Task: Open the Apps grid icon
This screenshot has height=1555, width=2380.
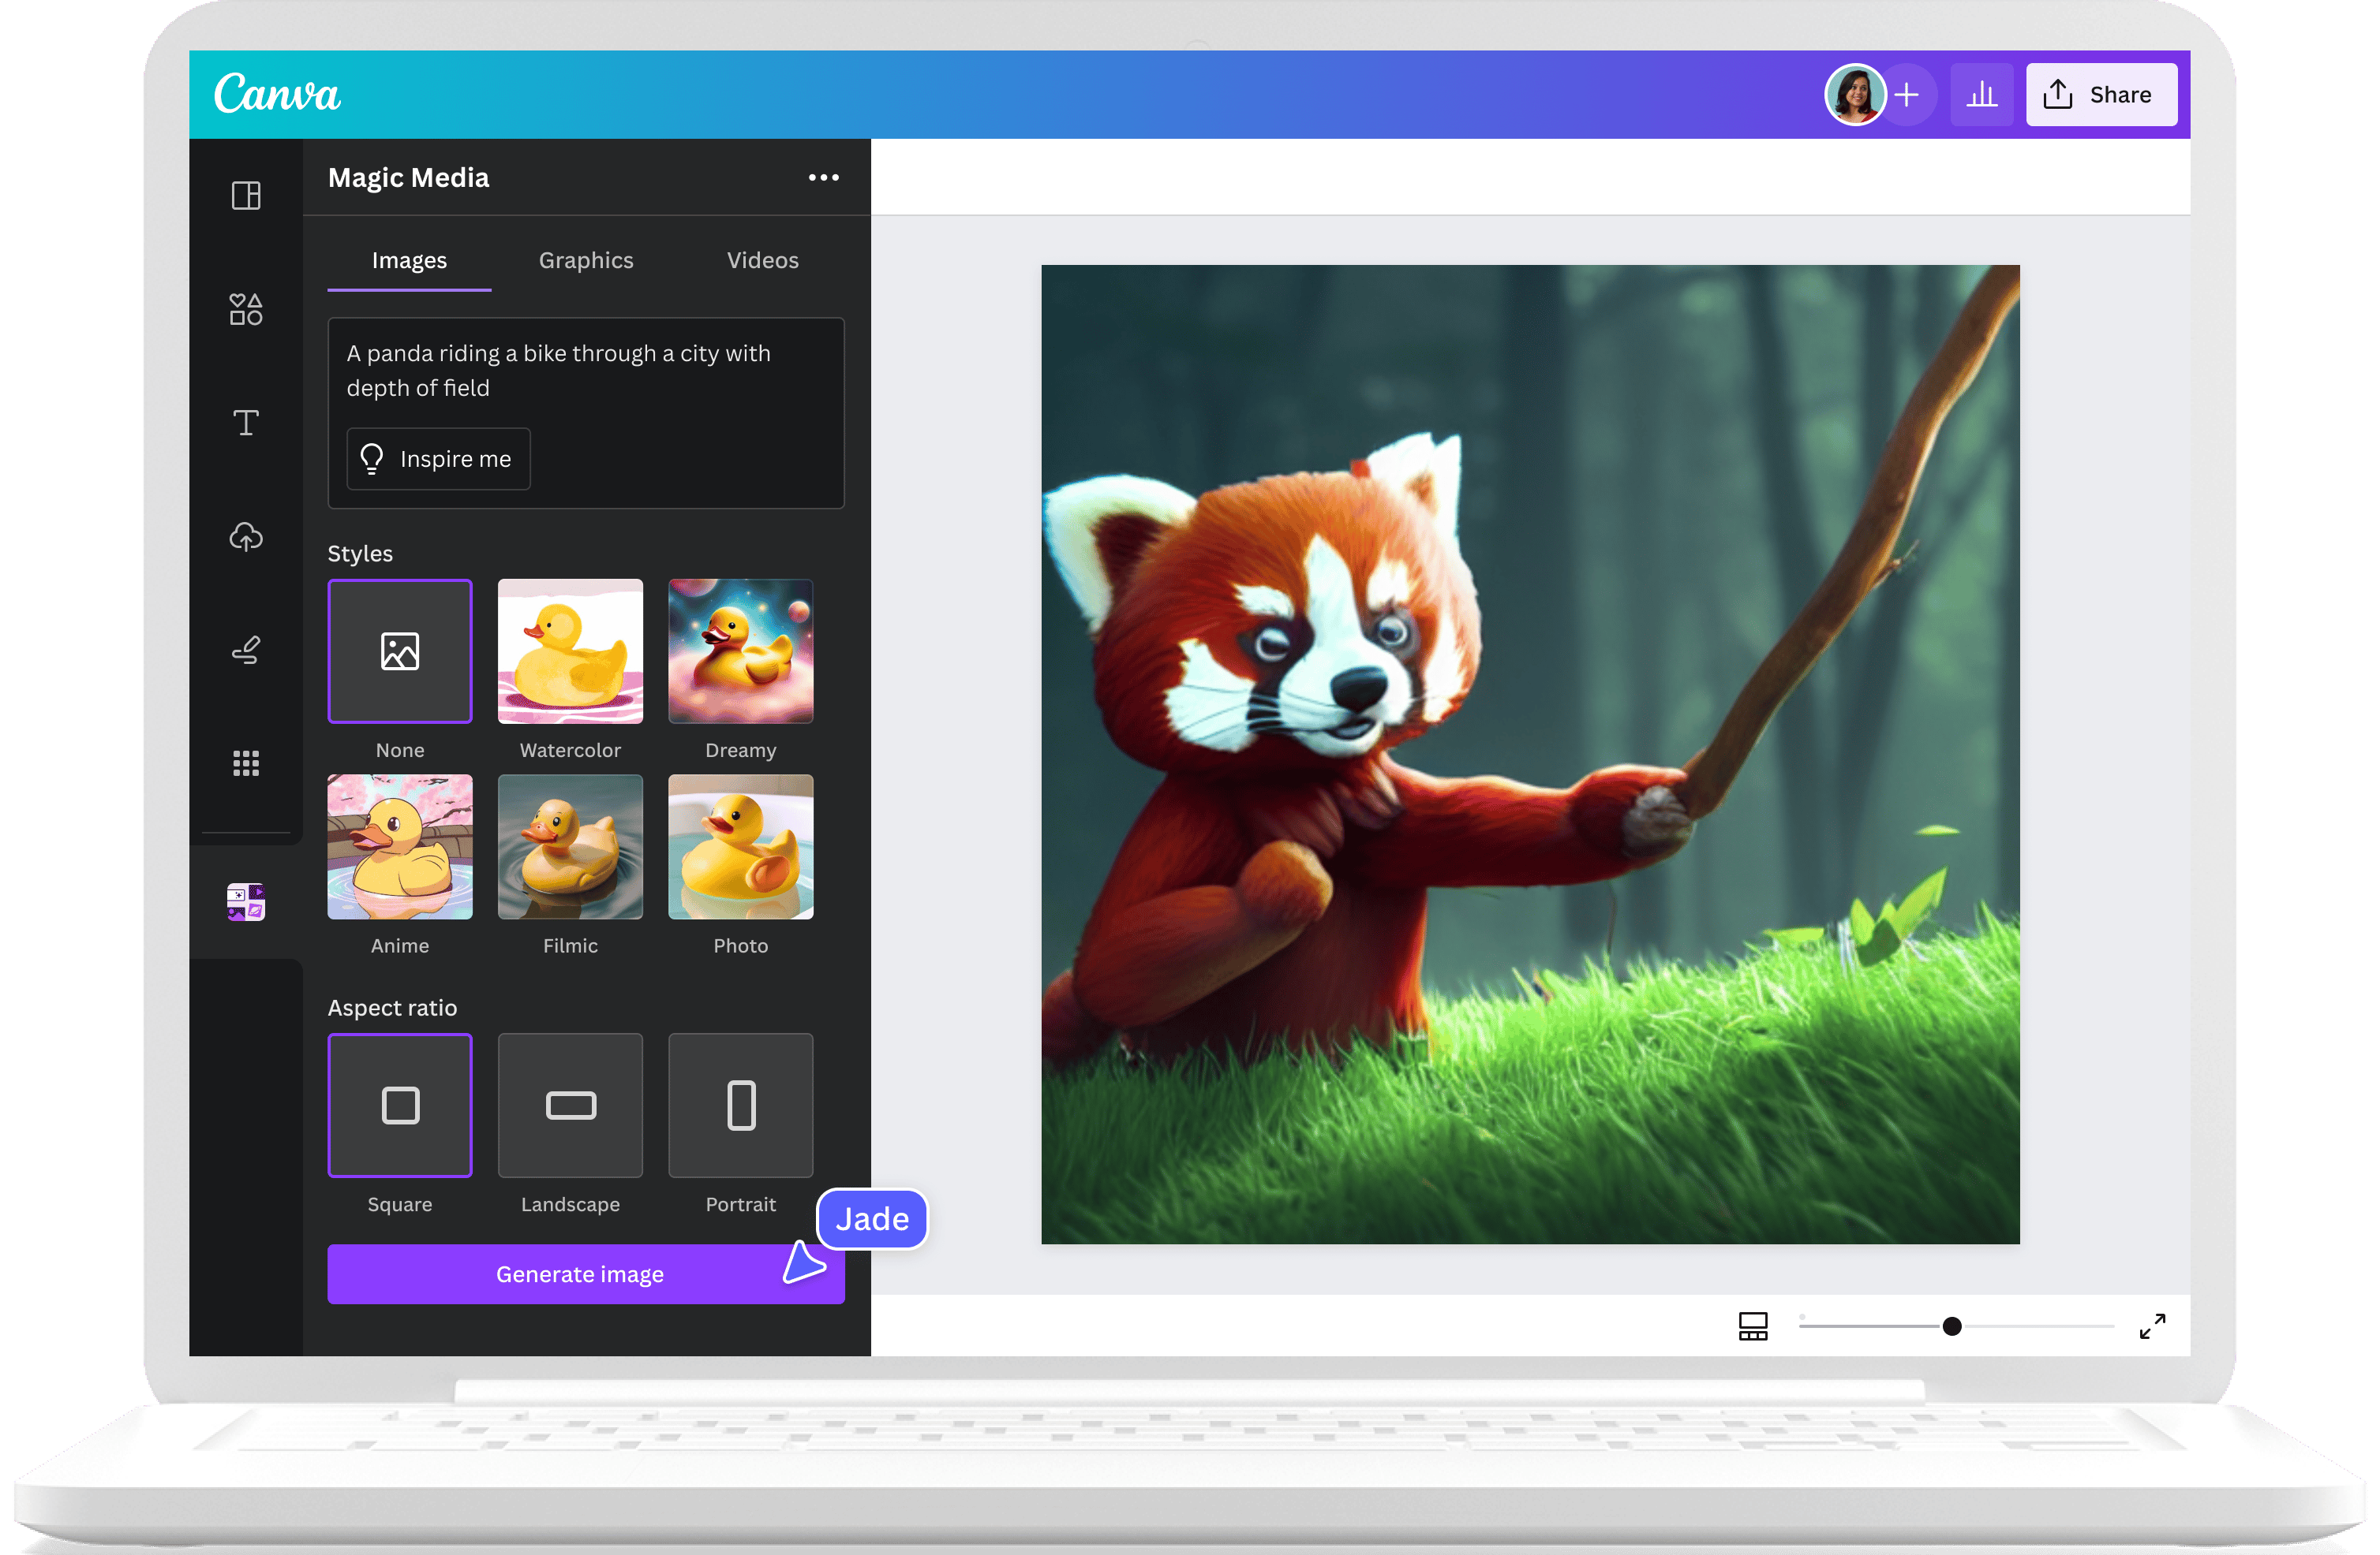Action: [x=246, y=763]
